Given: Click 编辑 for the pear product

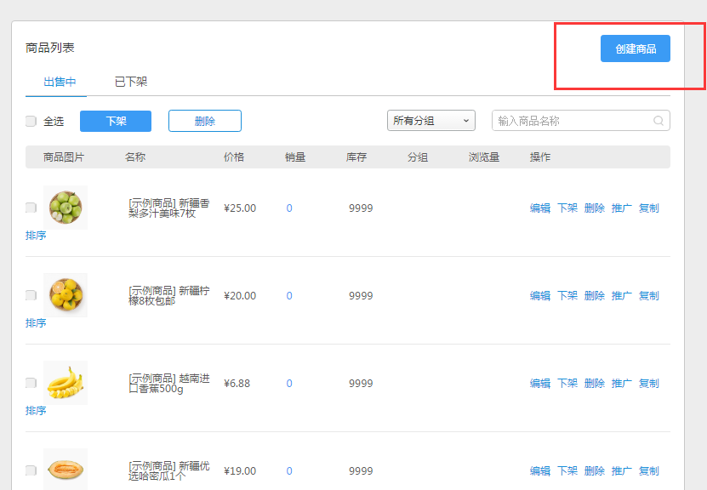Looking at the screenshot, I should pos(540,208).
